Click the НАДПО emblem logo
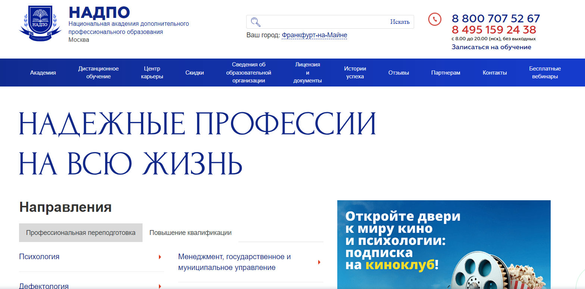Screen dimensions: 585x289 40,23
